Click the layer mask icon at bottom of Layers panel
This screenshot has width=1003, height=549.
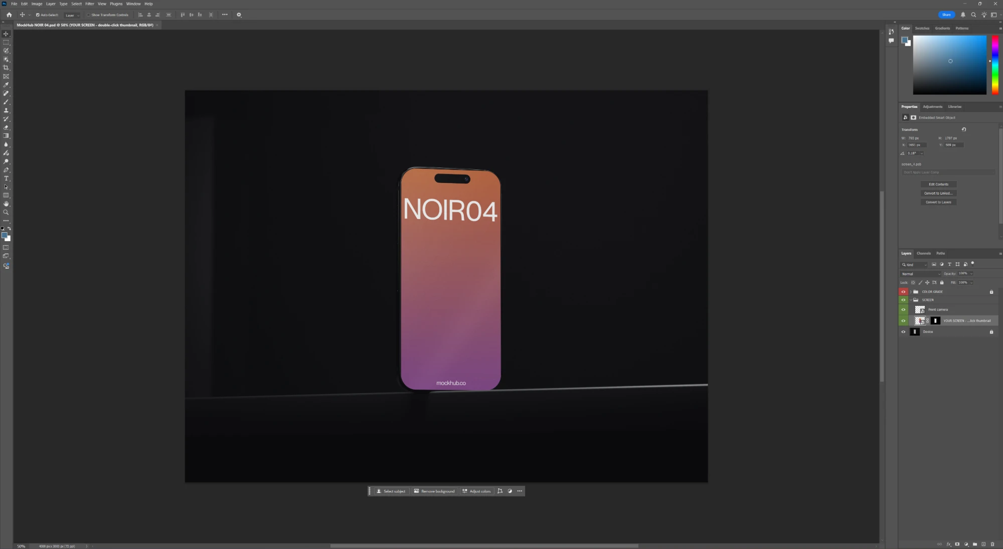point(957,544)
